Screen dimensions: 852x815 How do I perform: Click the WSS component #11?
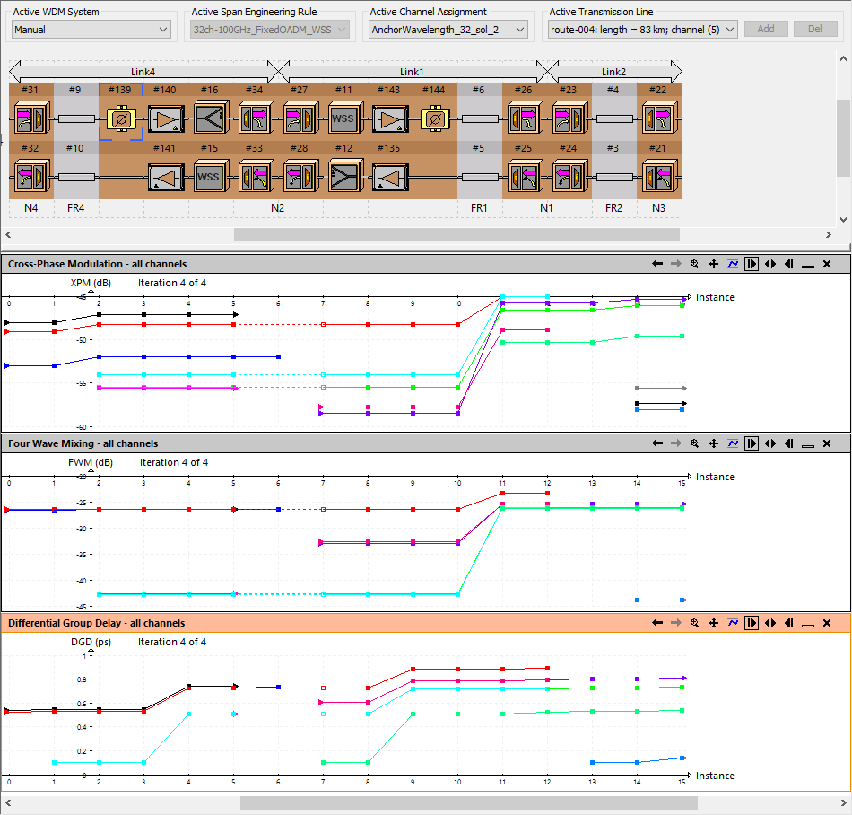tap(345, 118)
